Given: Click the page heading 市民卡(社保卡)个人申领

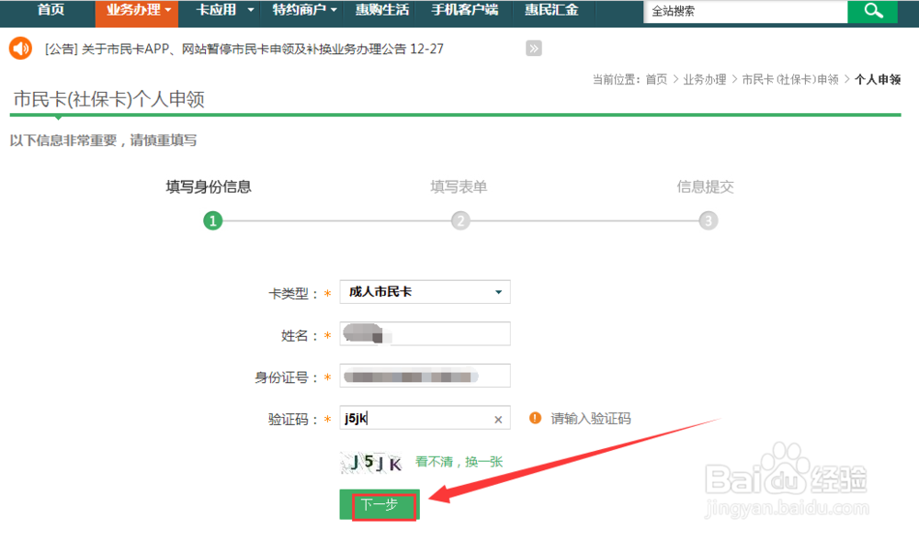Looking at the screenshot, I should [109, 99].
